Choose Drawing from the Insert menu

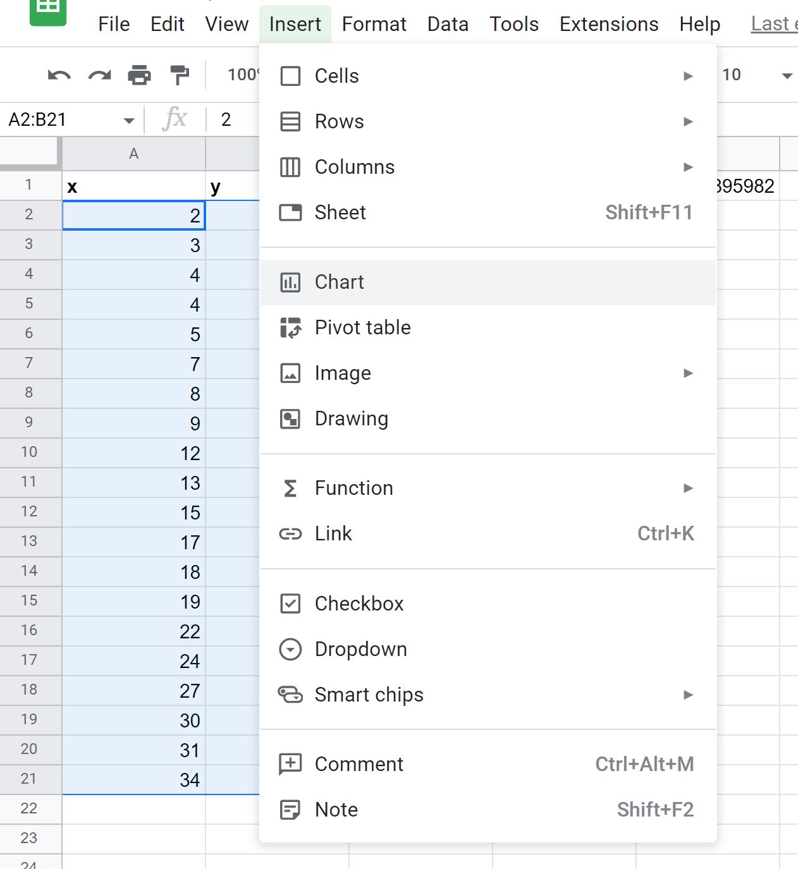pos(488,418)
